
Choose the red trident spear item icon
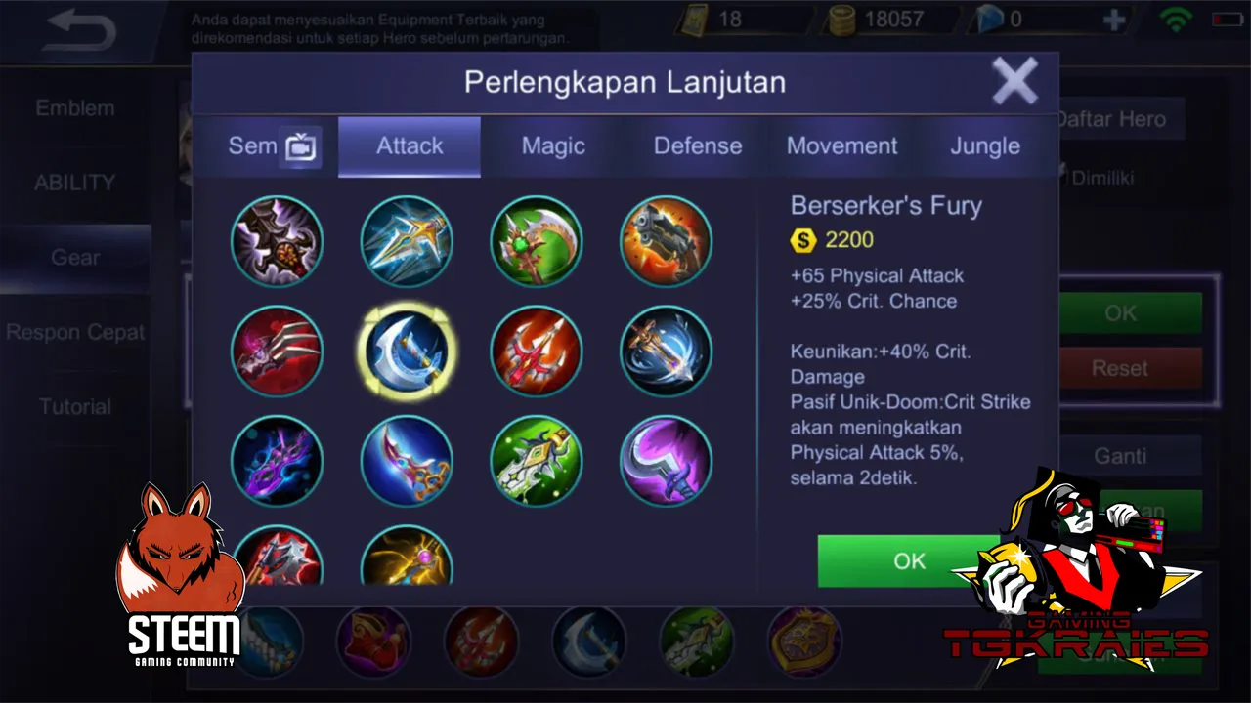pos(537,351)
